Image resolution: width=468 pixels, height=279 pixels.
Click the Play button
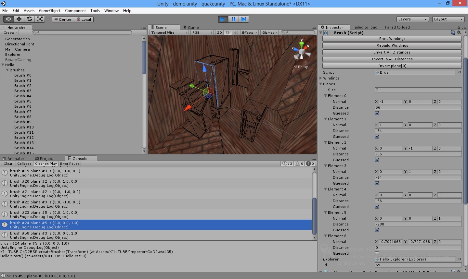[x=223, y=19]
